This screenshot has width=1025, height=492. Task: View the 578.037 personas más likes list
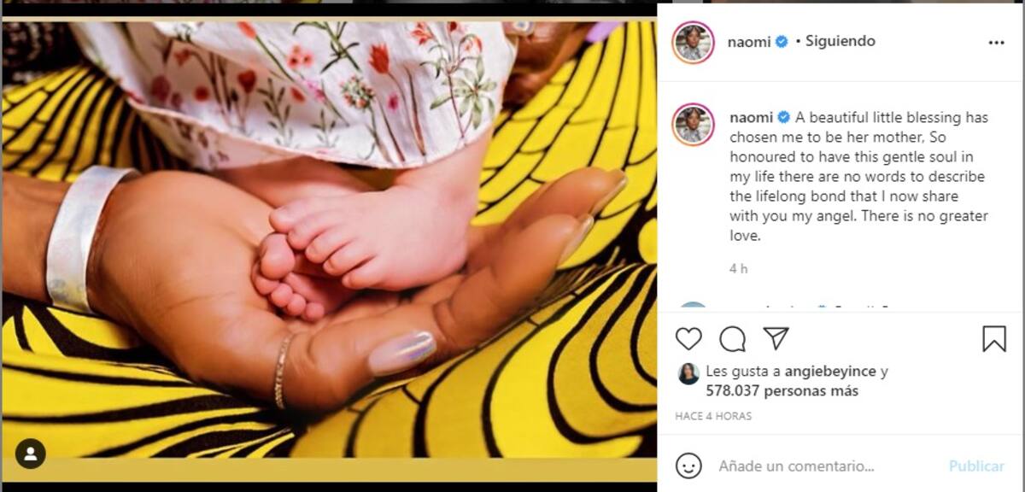[x=782, y=391]
